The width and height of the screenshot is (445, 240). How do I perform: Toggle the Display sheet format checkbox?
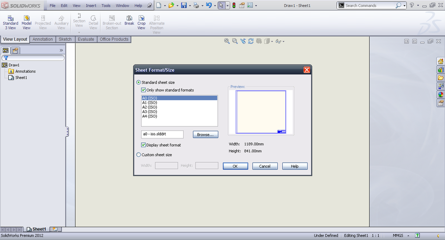pyautogui.click(x=144, y=145)
